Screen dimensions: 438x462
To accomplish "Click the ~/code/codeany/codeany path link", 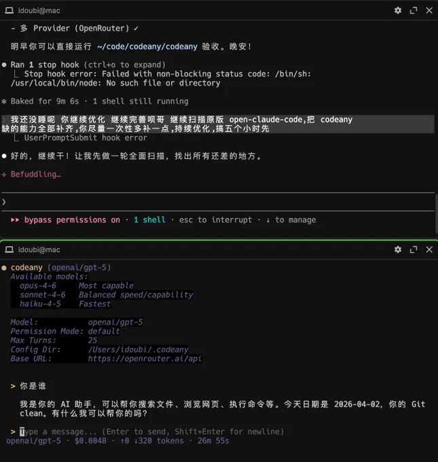I will (147, 47).
